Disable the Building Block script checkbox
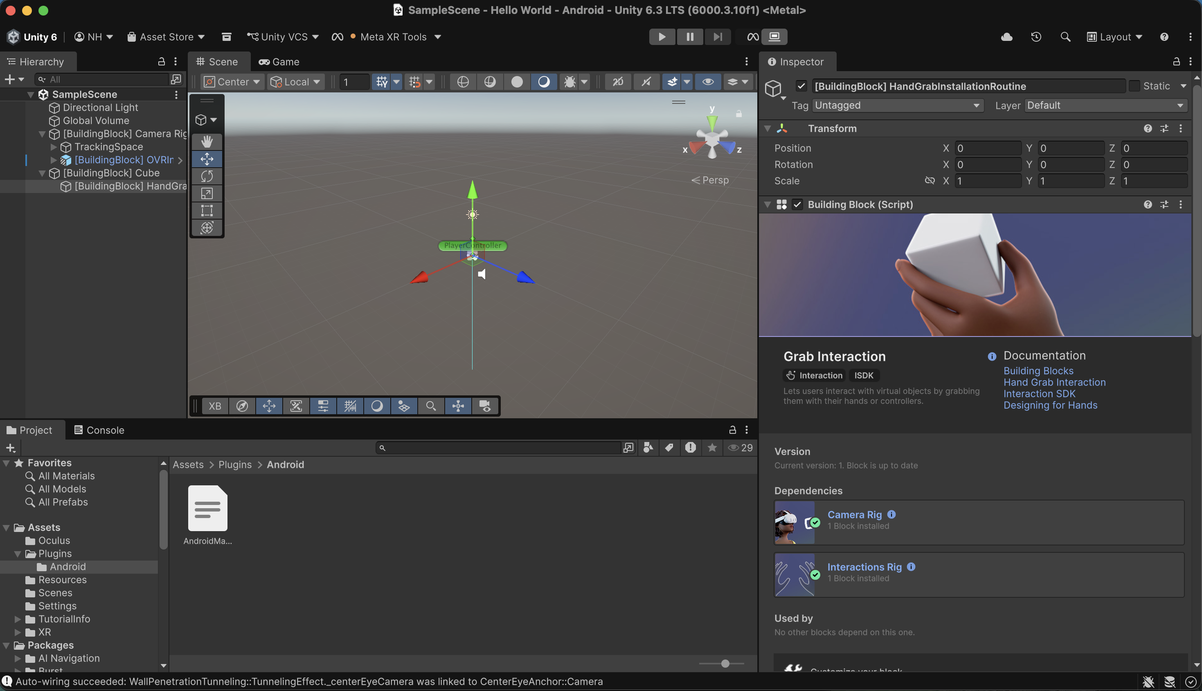 click(797, 204)
